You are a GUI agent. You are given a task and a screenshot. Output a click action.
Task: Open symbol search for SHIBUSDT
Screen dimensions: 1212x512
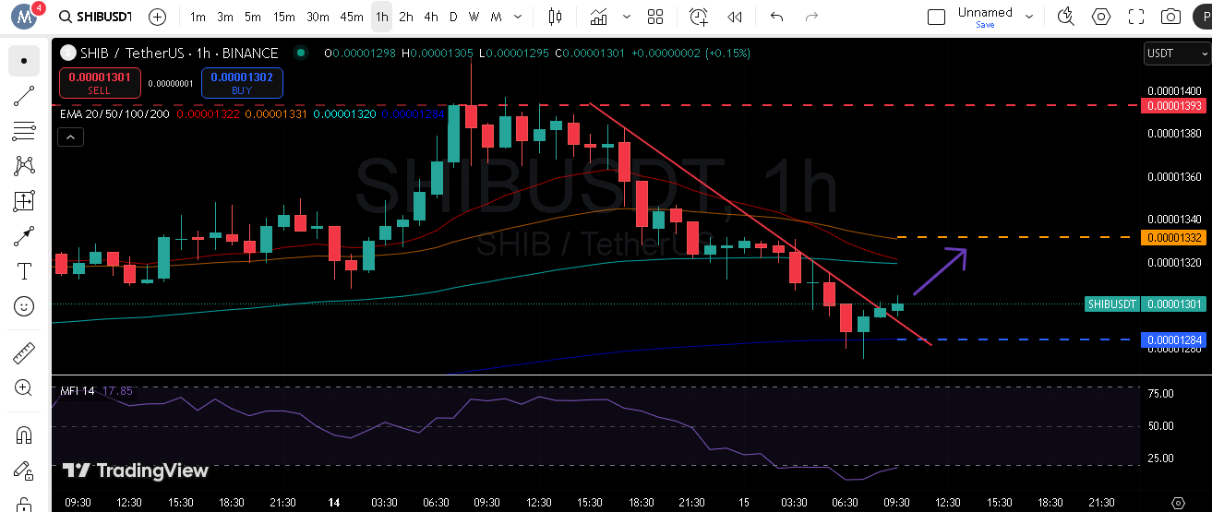[96, 17]
